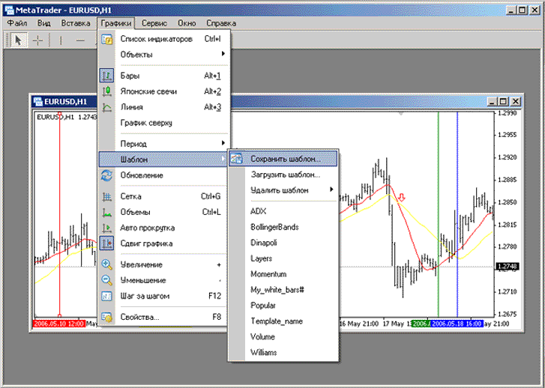
Task: Apply the Momentum template
Action: (x=283, y=273)
